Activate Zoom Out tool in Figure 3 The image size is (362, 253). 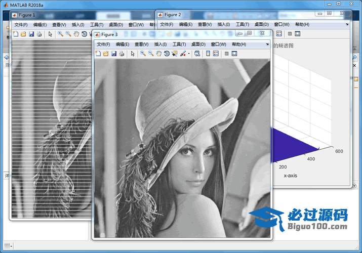(151, 54)
